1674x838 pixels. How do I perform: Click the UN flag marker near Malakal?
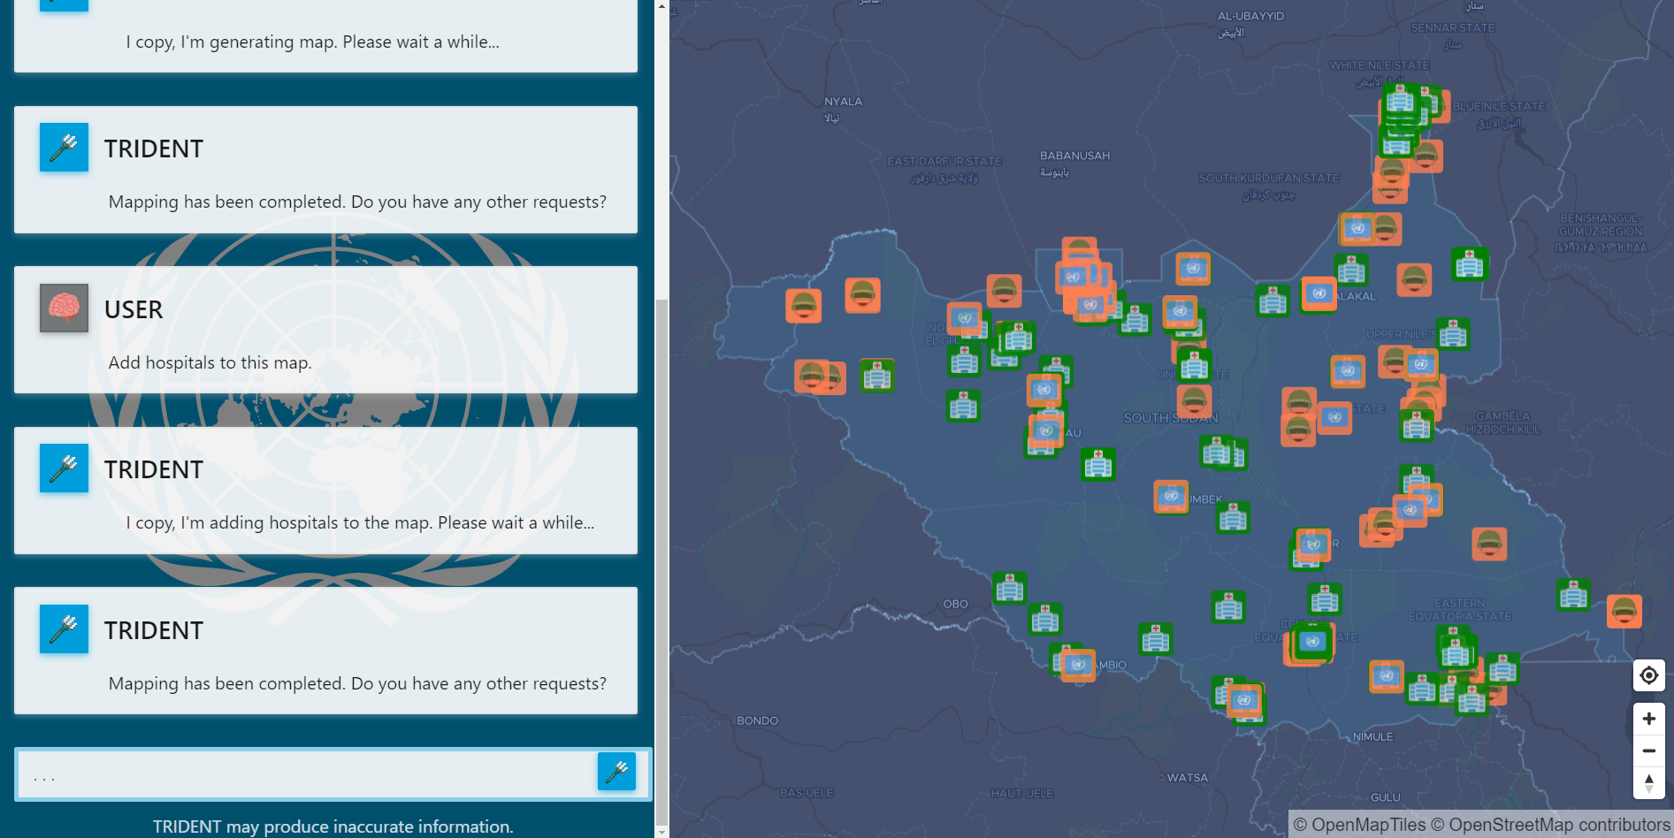1319,295
